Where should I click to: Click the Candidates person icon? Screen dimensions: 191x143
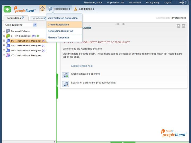coord(76,9)
